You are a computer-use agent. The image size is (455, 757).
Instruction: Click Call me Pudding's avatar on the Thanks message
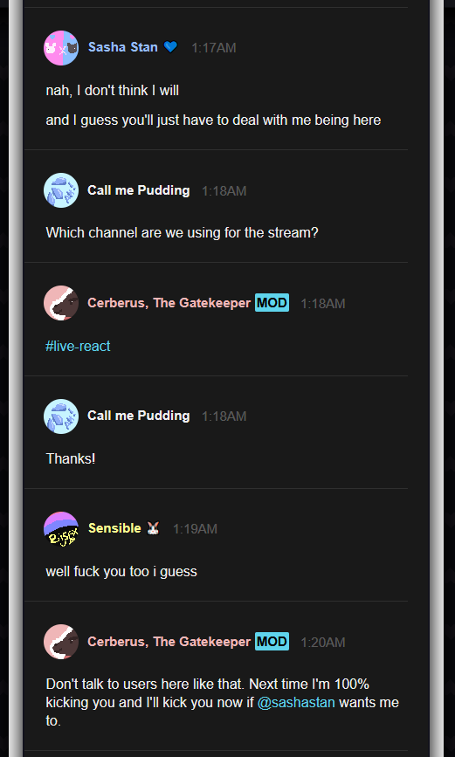point(61,416)
